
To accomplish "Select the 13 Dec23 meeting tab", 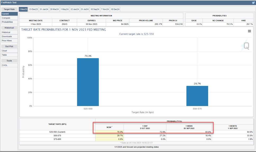I will click(x=33, y=9).
